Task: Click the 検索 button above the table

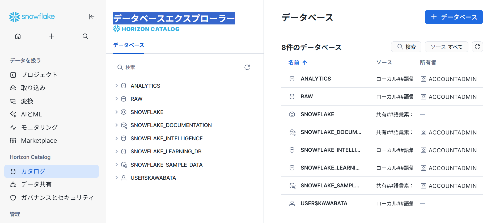Action: (406, 47)
